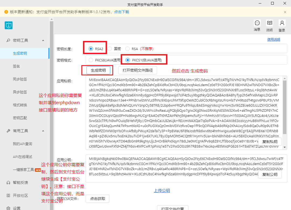Minimize the 支付宝开放平台开发助手 window
The width and height of the screenshot is (291, 210).
point(260,3)
